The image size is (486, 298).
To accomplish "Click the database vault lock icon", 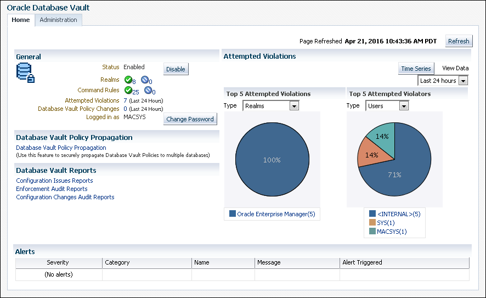I will [25, 72].
